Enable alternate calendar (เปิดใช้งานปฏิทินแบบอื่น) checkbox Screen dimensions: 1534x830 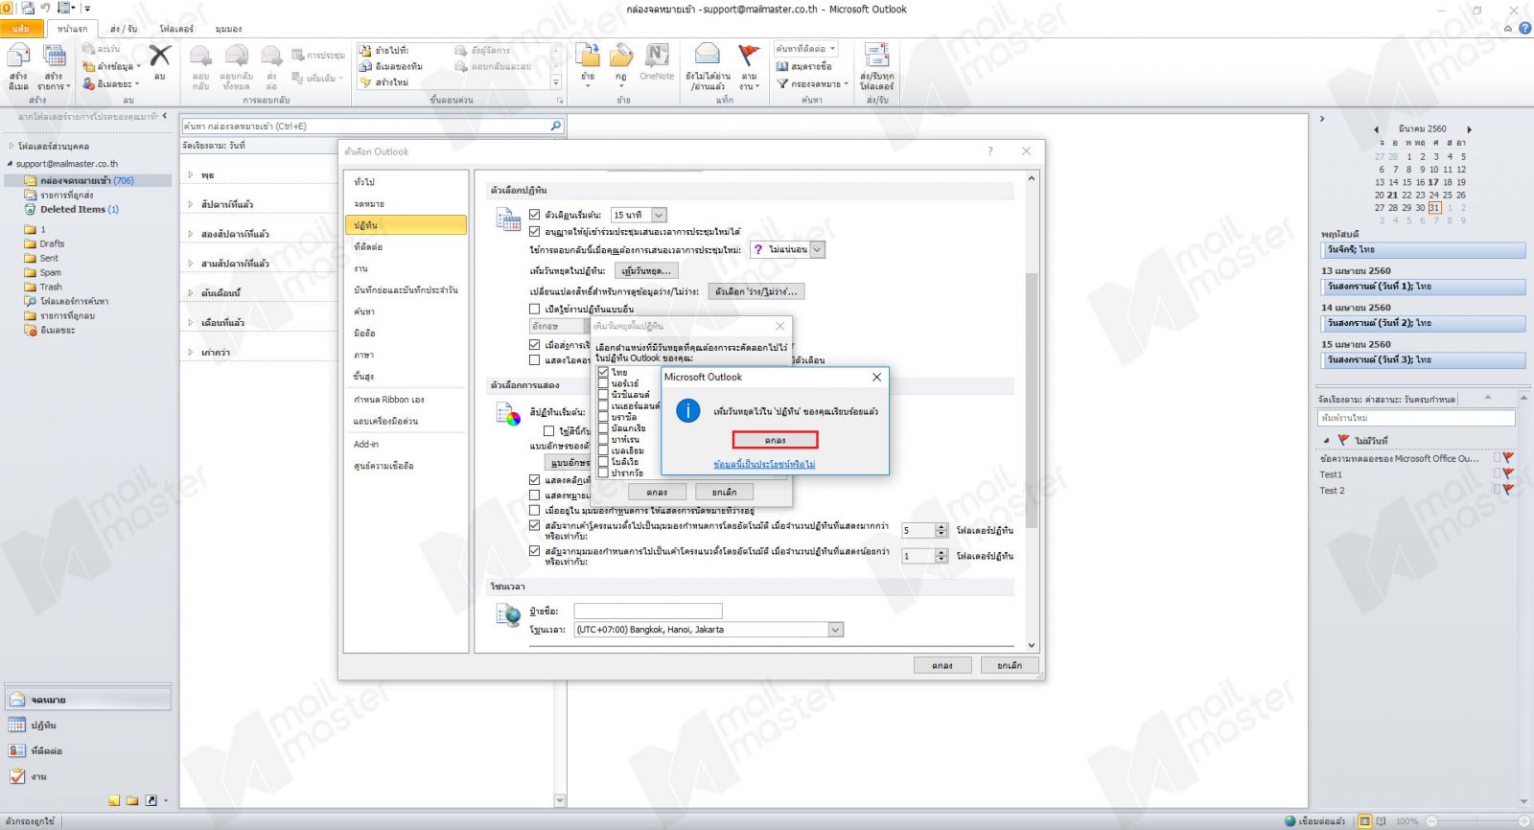(535, 309)
